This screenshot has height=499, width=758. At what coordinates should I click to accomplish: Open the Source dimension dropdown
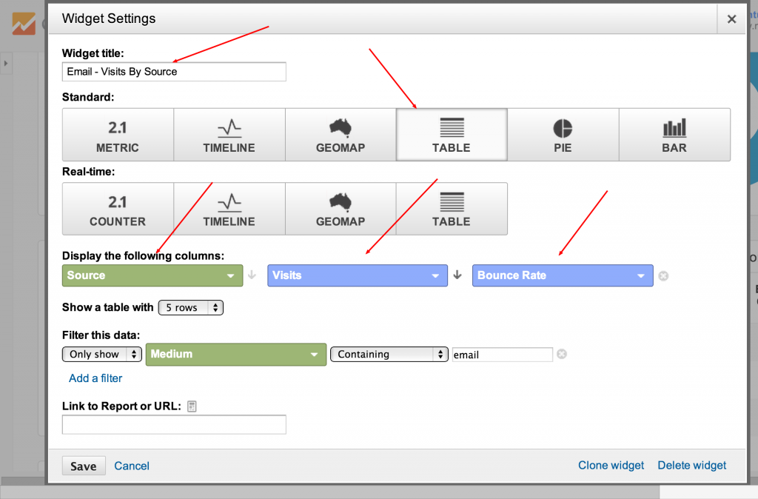coord(152,275)
